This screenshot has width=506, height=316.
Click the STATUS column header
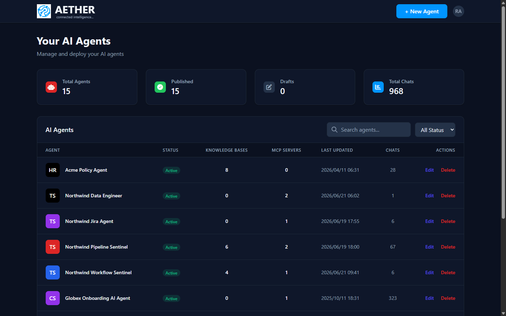[170, 150]
